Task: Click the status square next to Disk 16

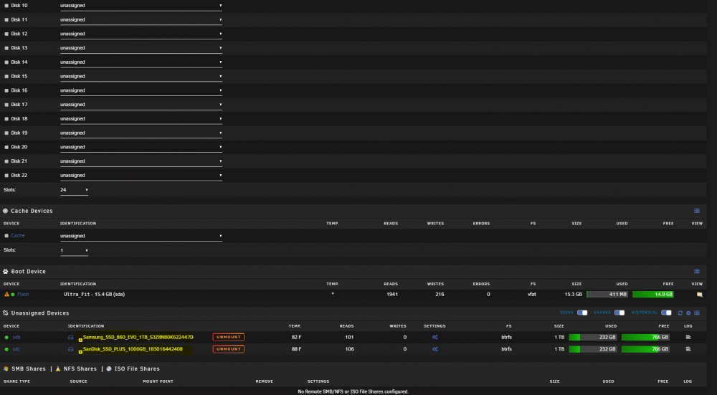Action: pyautogui.click(x=6, y=90)
